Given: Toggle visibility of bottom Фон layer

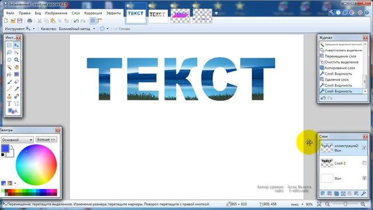Looking at the screenshot, I should tap(364, 178).
